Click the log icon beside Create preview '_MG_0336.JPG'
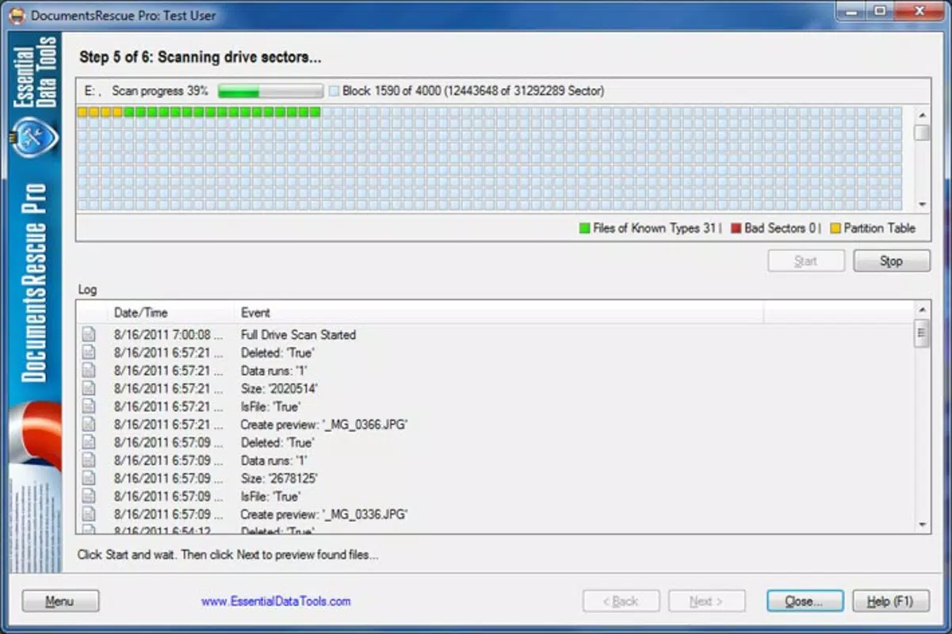 (89, 514)
